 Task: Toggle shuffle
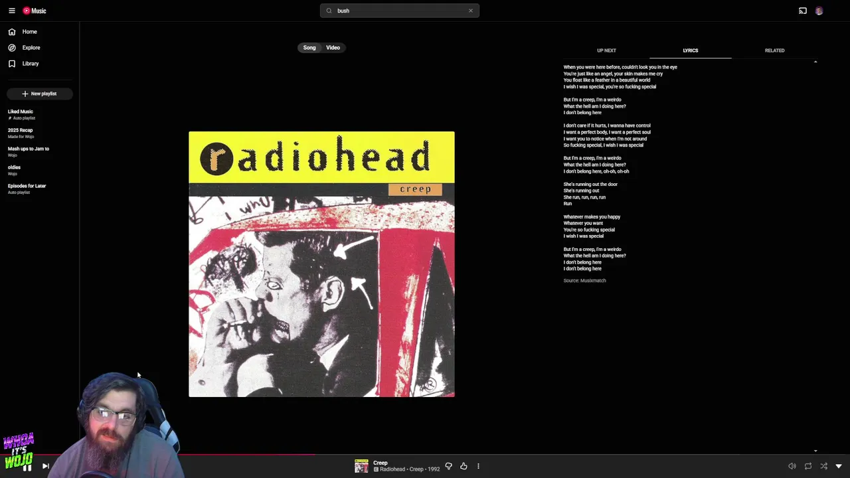[x=824, y=466]
